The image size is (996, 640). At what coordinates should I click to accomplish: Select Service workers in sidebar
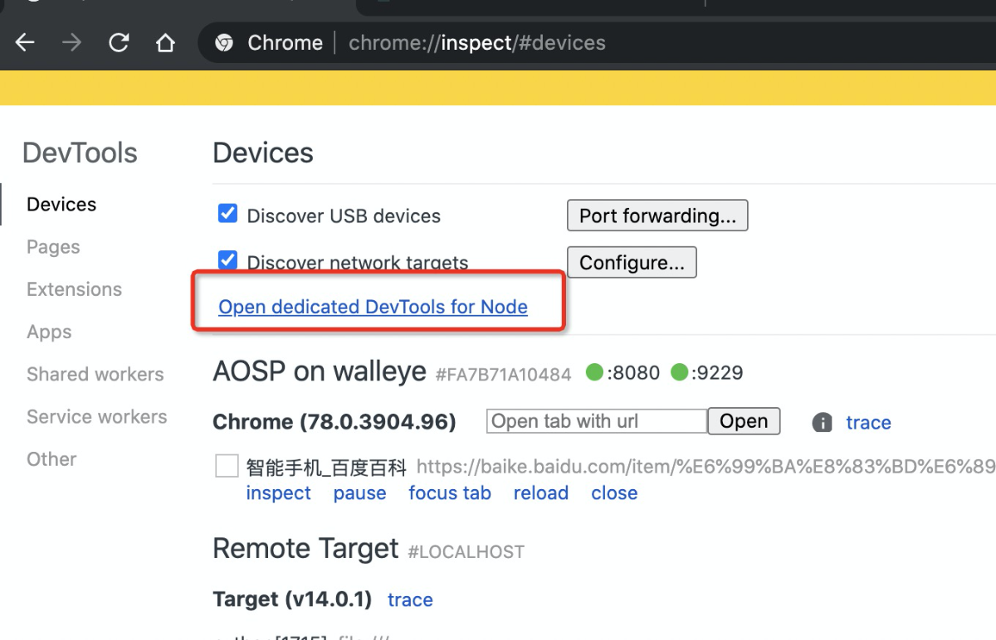(x=96, y=417)
